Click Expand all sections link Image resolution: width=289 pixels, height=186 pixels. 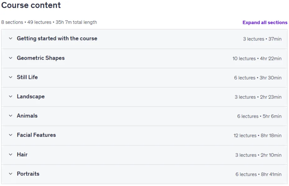pos(265,22)
